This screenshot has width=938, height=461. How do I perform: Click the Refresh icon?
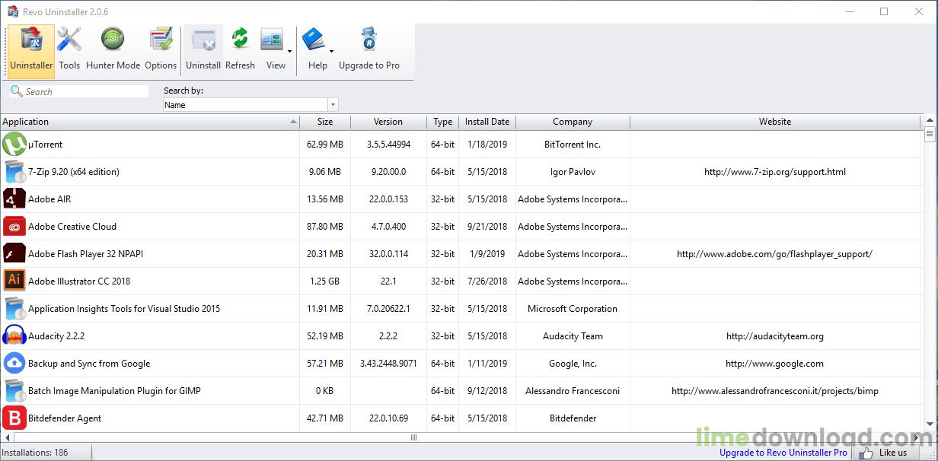(240, 38)
